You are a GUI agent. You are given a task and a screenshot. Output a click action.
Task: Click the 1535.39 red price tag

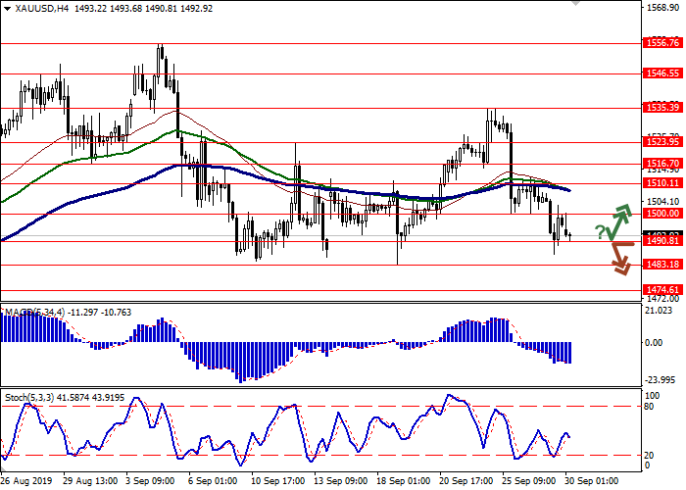click(662, 108)
